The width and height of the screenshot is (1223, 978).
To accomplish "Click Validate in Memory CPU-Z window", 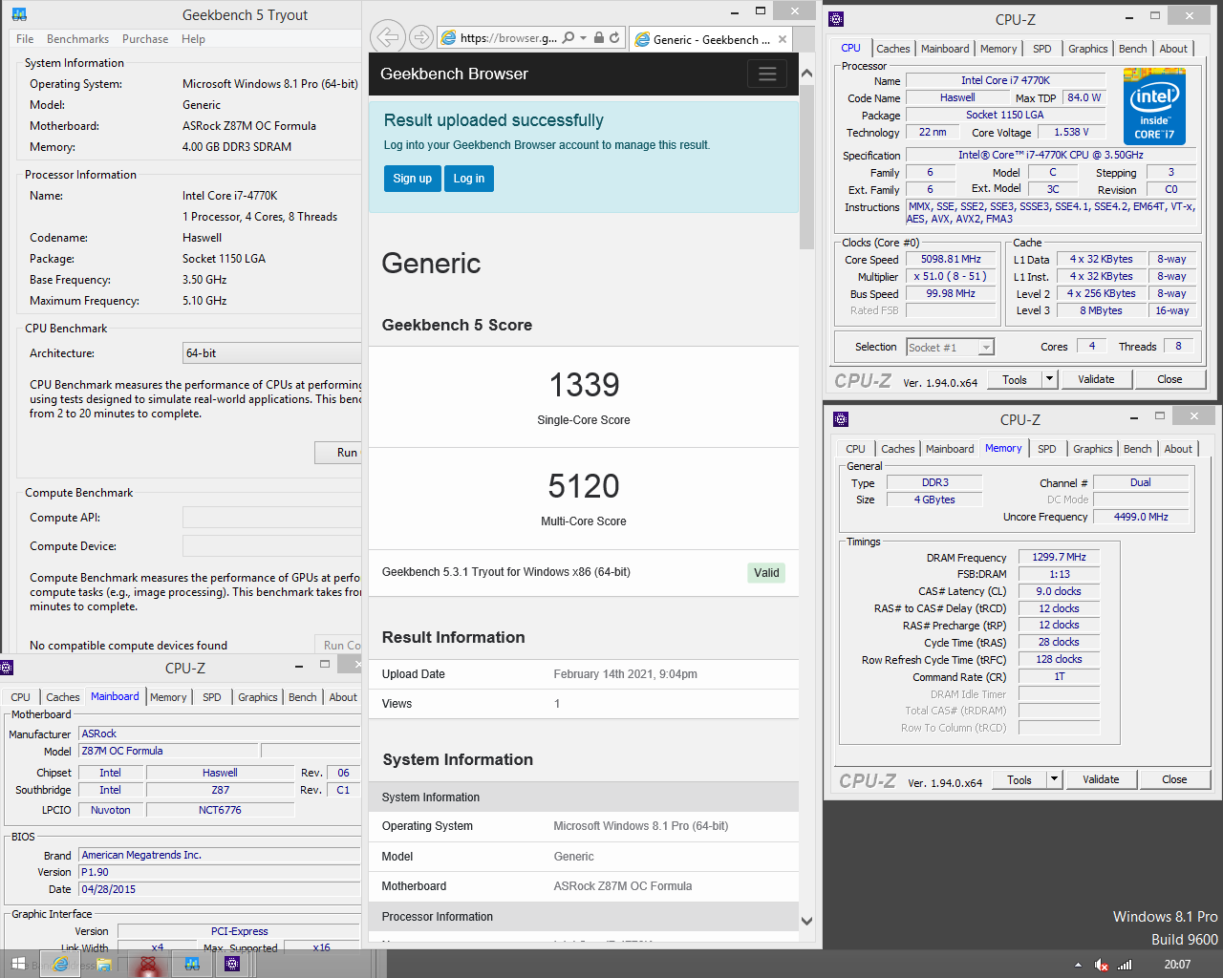I will pyautogui.click(x=1101, y=779).
